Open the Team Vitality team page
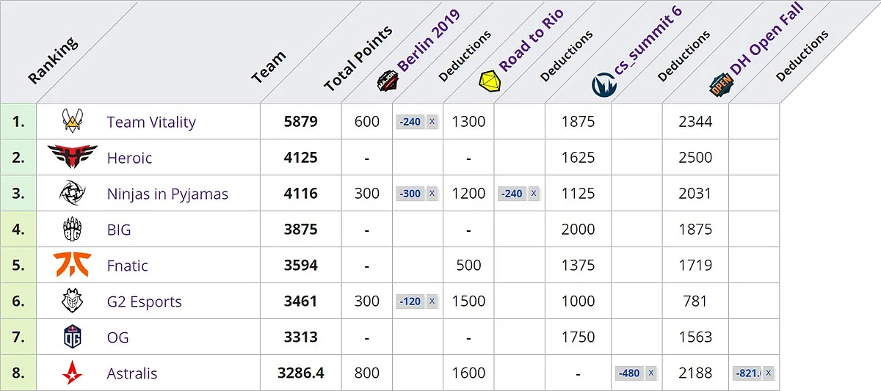 151,122
